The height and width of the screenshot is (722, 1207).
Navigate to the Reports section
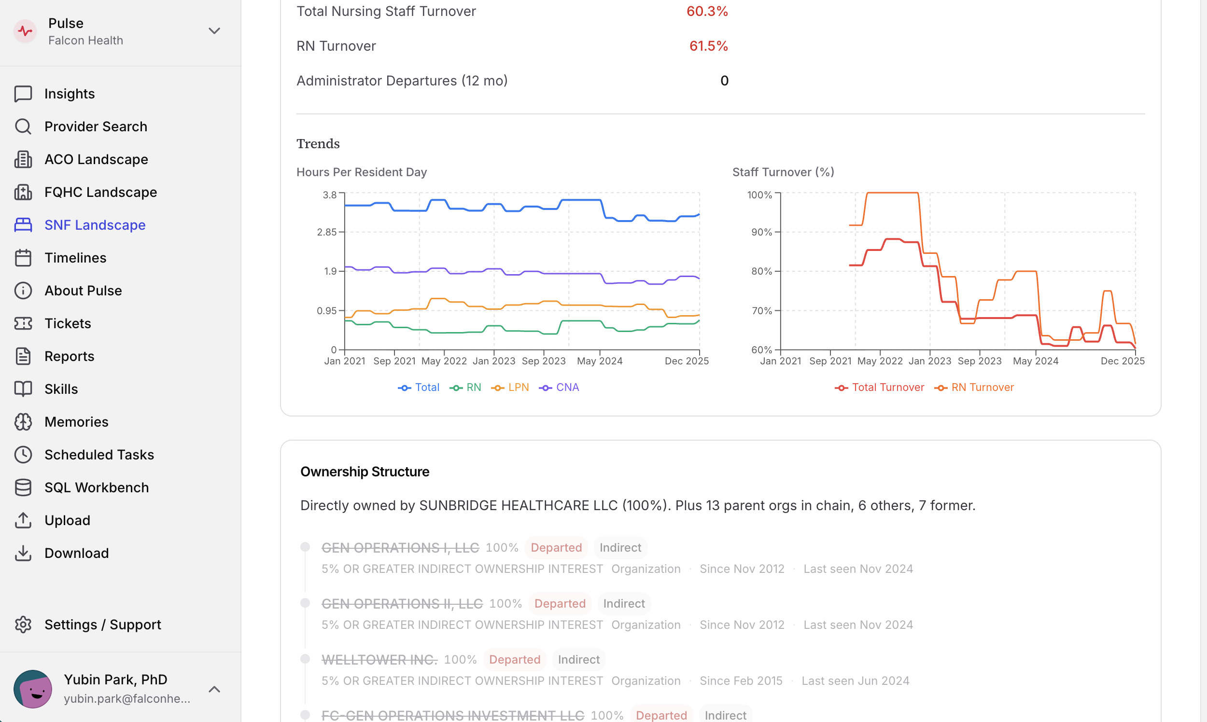click(69, 357)
